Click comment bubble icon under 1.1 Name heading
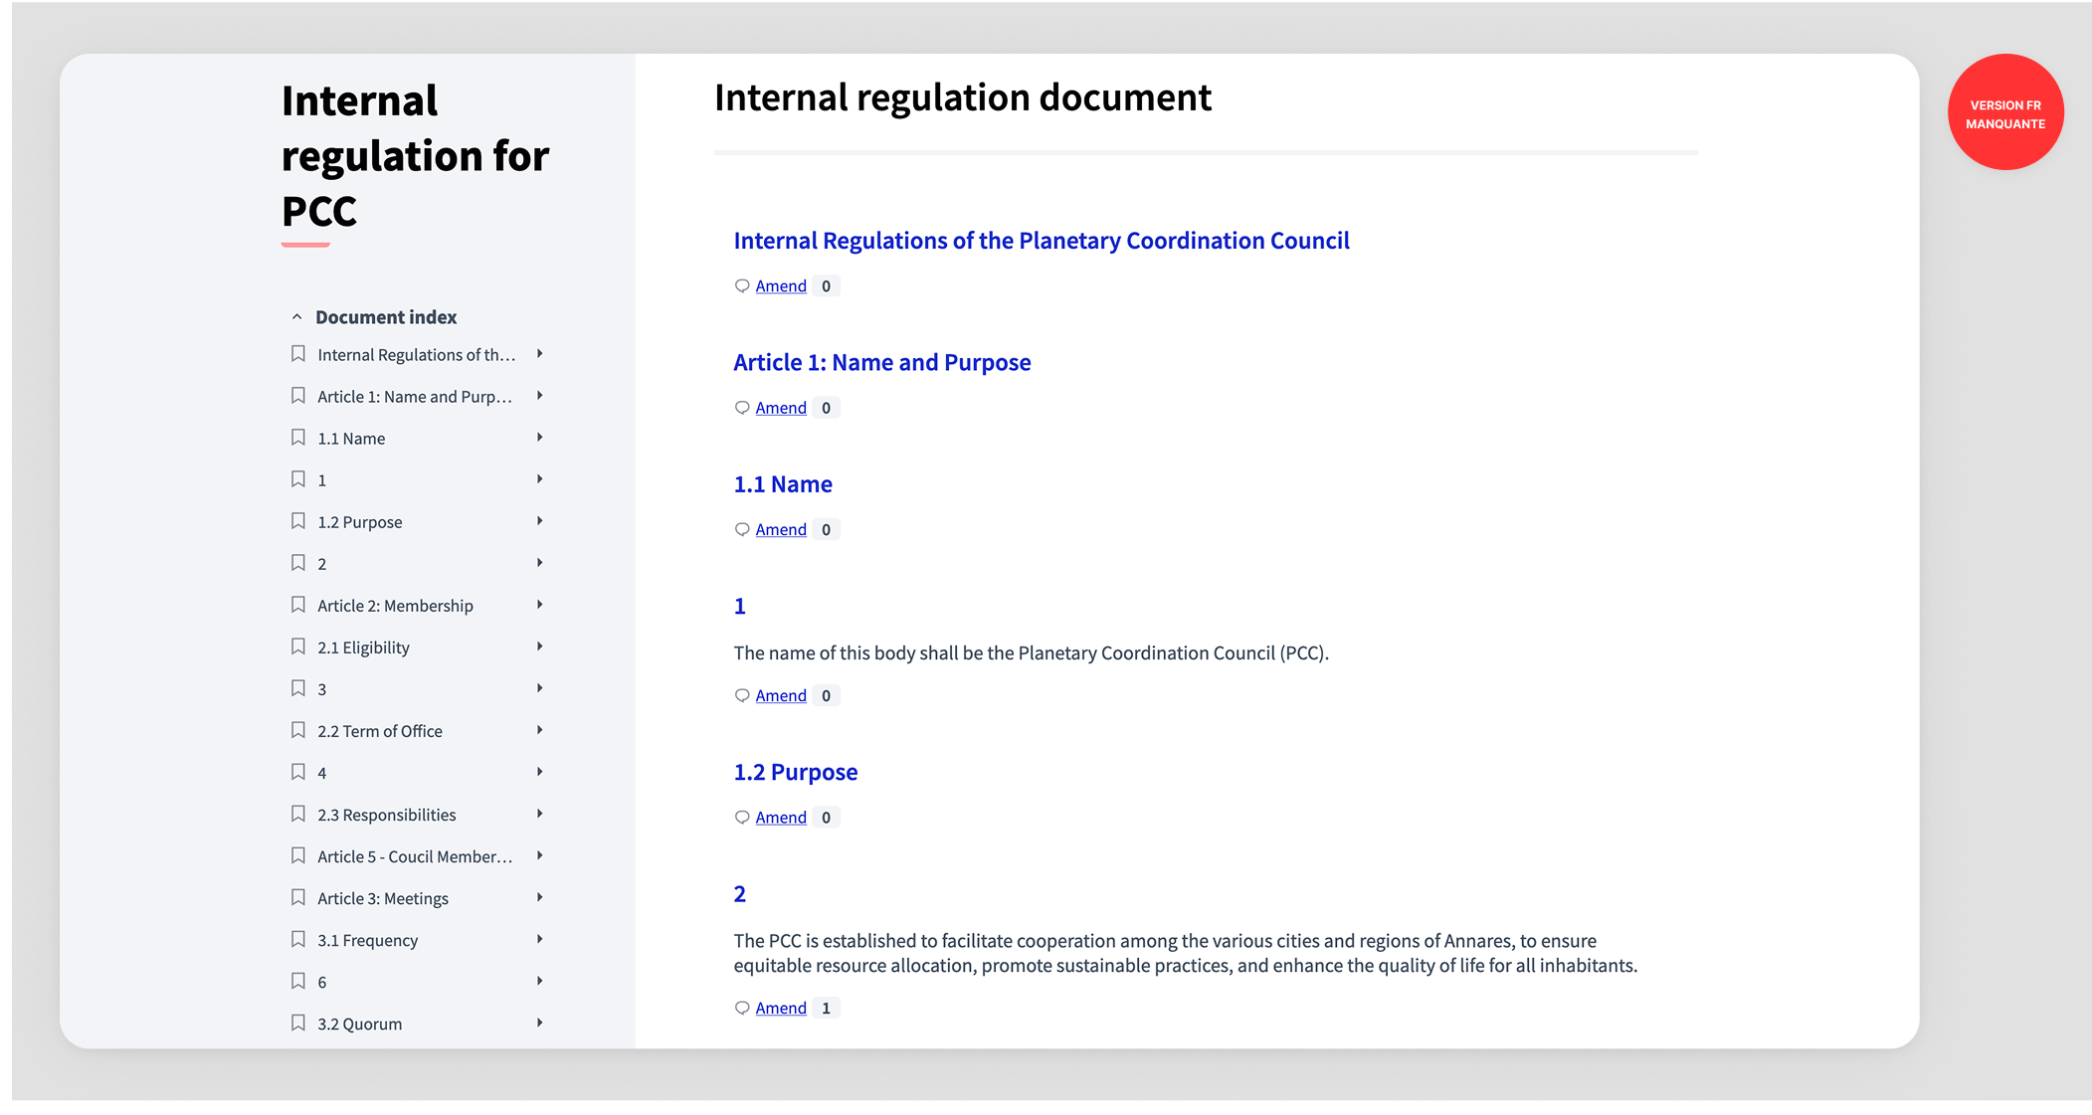2092x1115 pixels. click(742, 529)
